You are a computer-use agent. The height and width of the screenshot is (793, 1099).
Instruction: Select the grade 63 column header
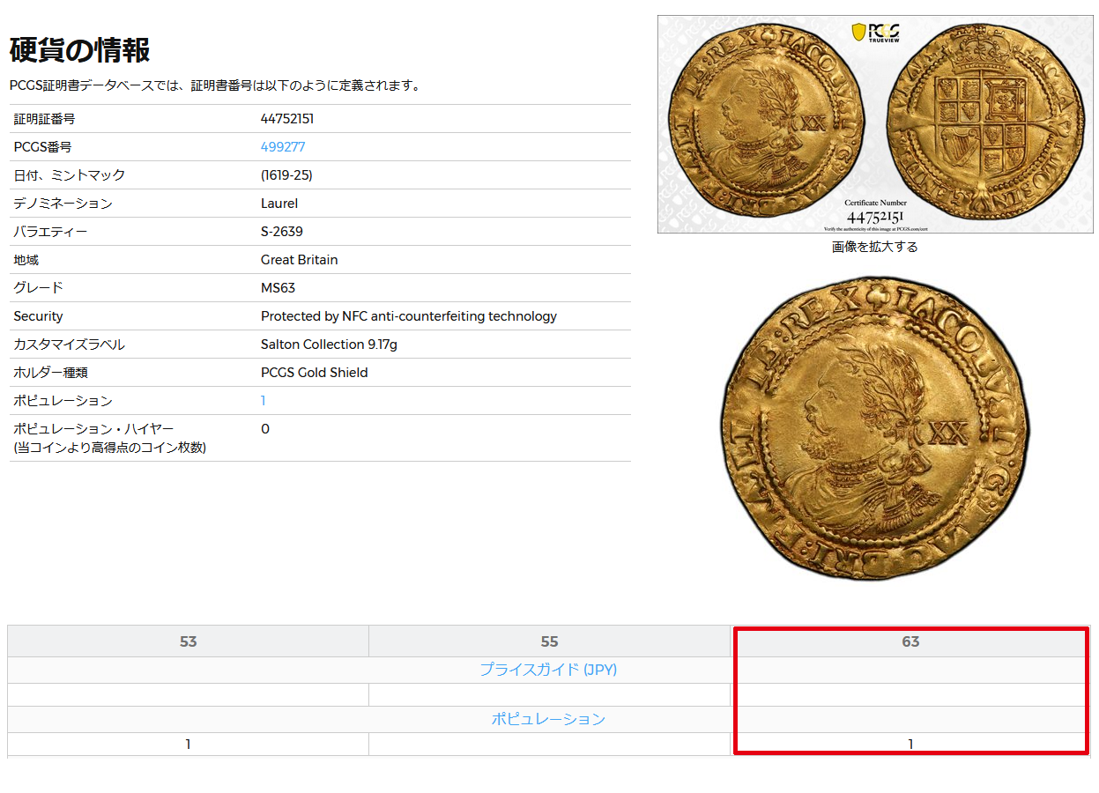click(910, 641)
